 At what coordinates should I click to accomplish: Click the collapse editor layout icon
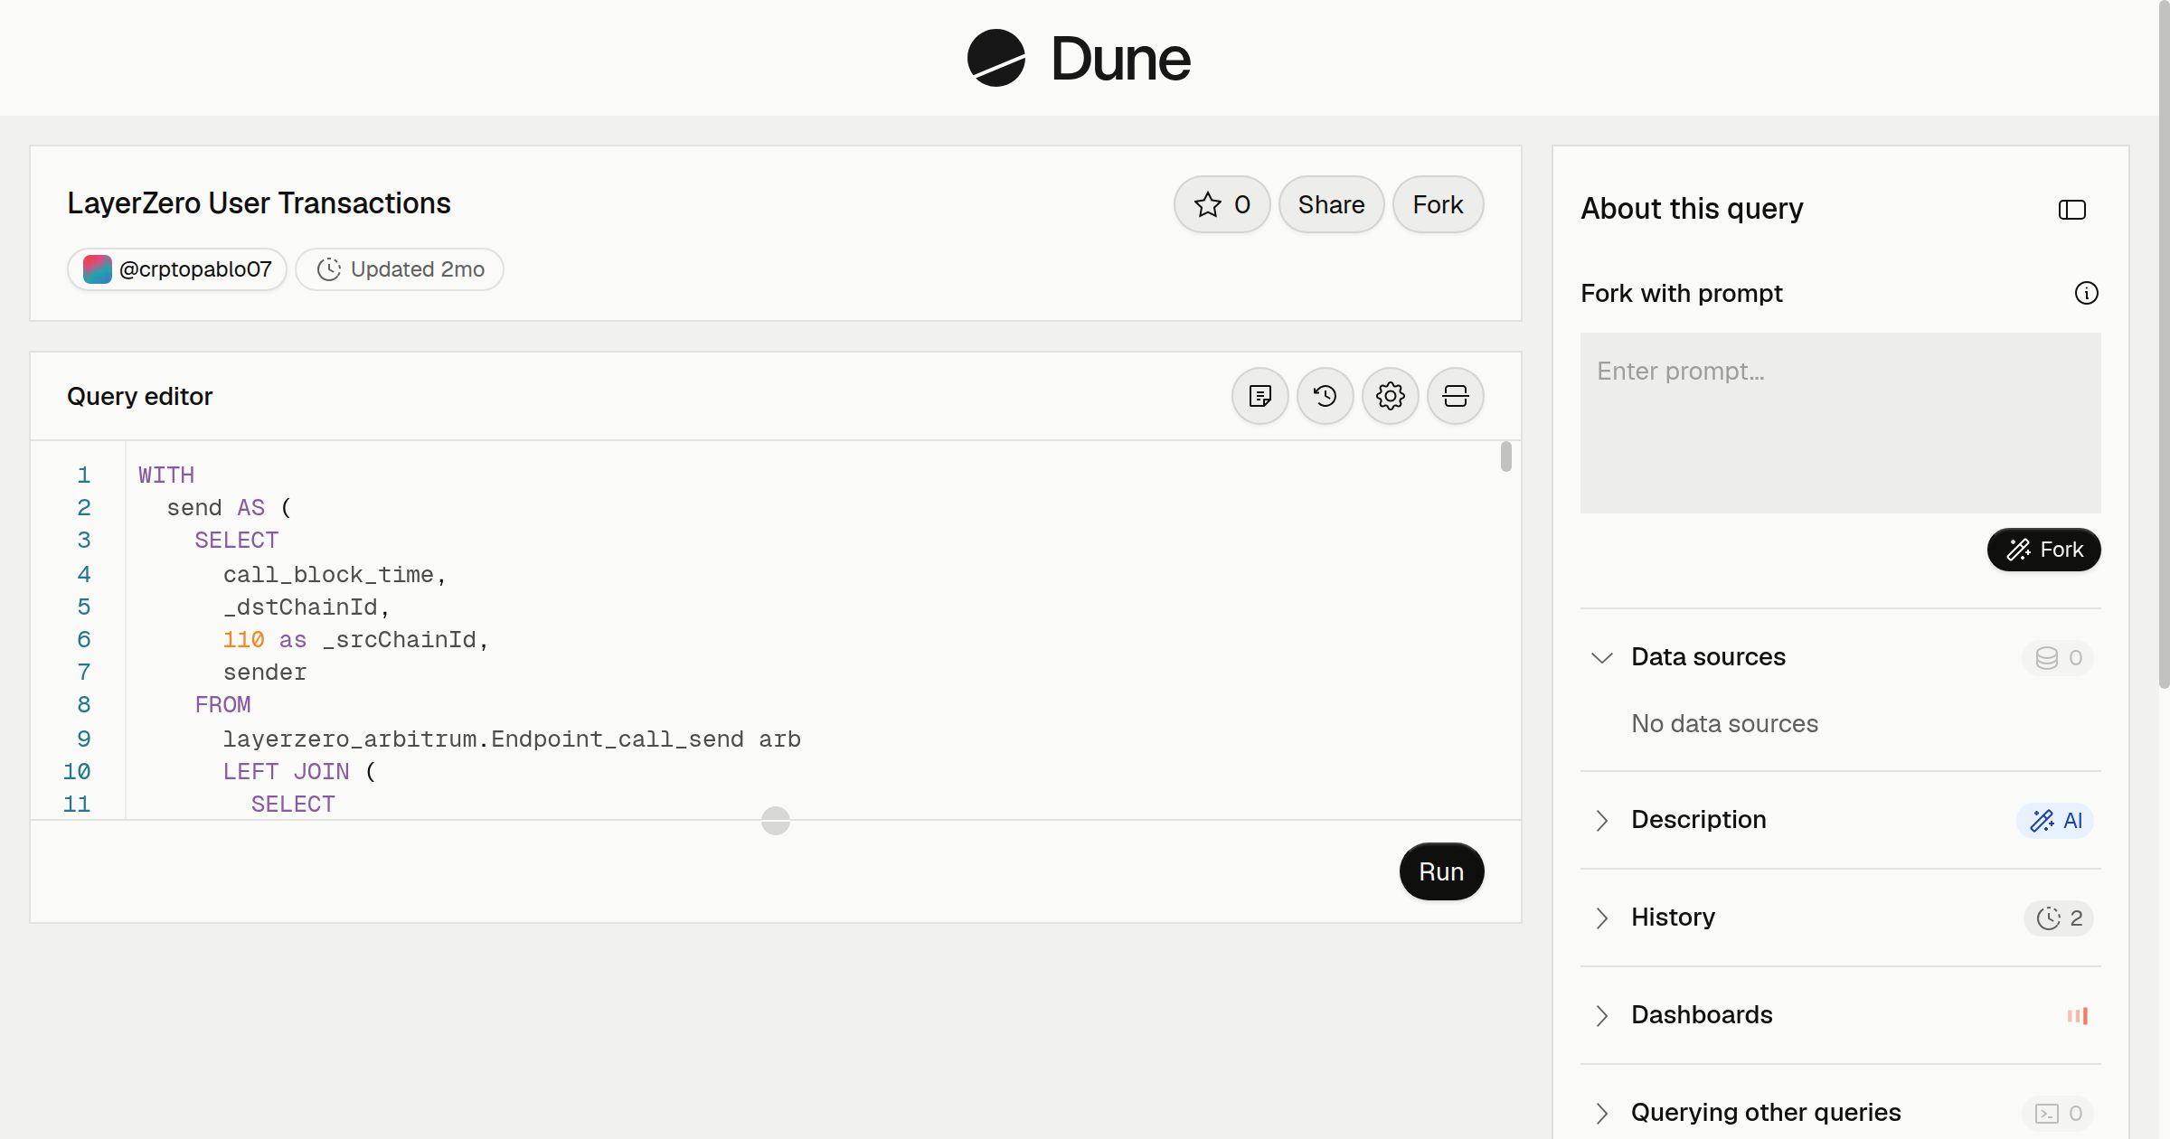(x=1455, y=396)
